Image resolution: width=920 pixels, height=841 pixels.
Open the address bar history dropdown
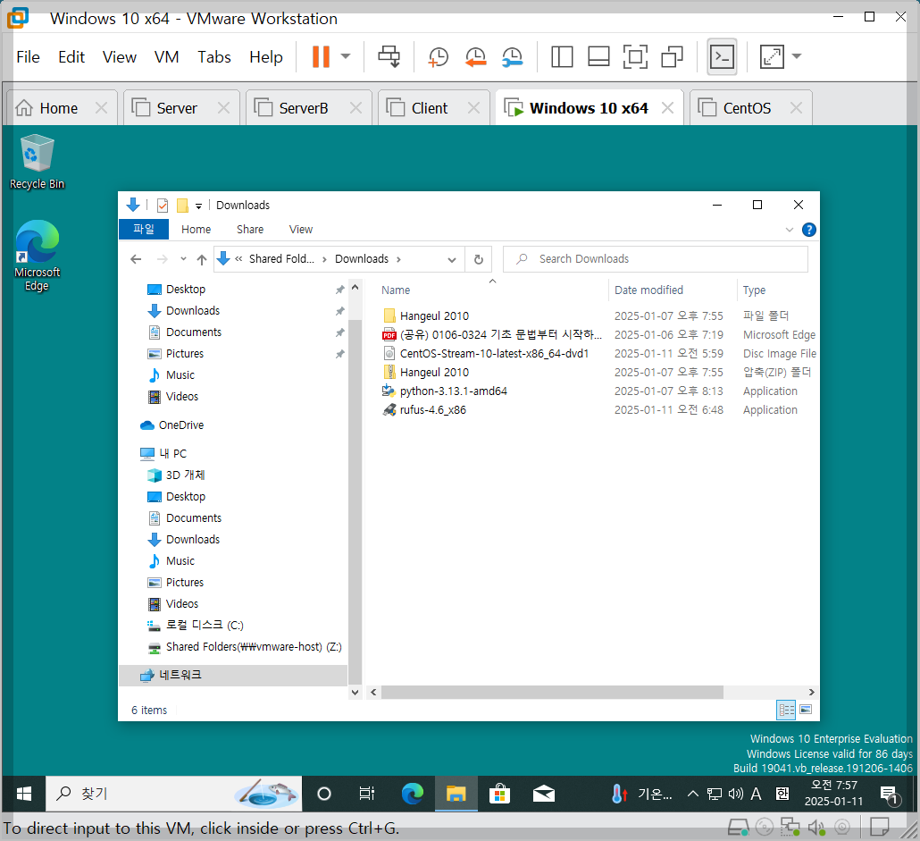pos(452,259)
